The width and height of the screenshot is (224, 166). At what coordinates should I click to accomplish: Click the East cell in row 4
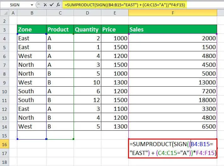[x=32, y=38]
